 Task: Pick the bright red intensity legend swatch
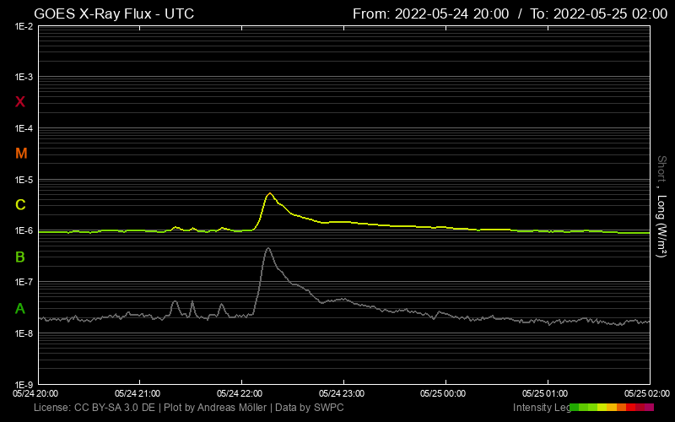pyautogui.click(x=630, y=408)
